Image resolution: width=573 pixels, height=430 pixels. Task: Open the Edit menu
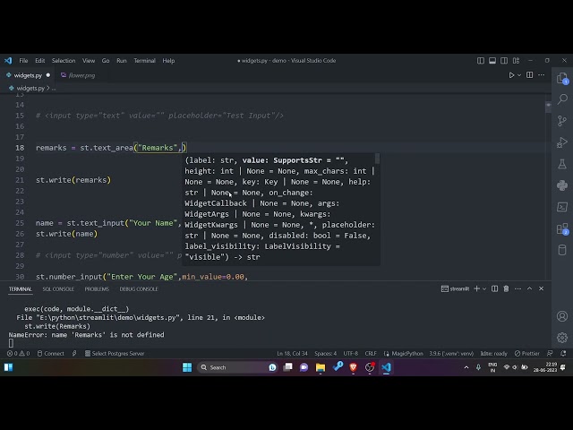pos(39,61)
